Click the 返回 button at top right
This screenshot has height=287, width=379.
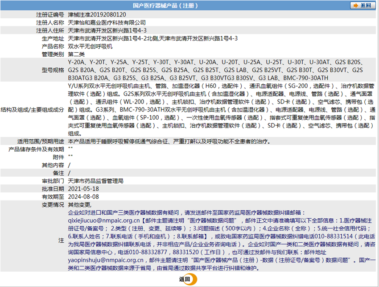363,5
